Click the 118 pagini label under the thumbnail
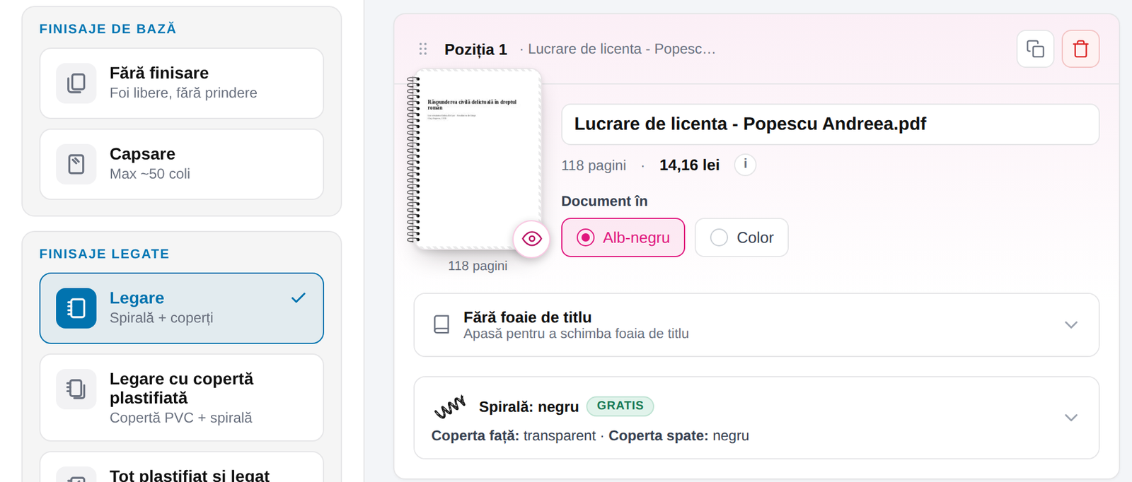The width and height of the screenshot is (1132, 482). tap(478, 266)
